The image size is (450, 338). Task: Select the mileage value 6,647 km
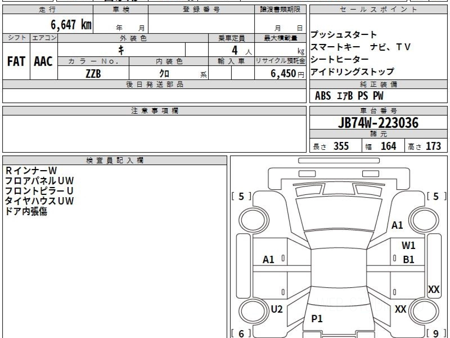pyautogui.click(x=71, y=25)
